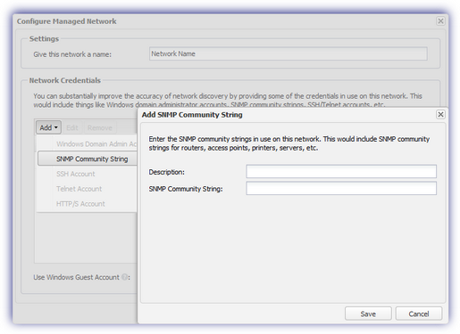The width and height of the screenshot is (460, 334).
Task: Choose SSH Account from Add menu
Action: [88, 174]
